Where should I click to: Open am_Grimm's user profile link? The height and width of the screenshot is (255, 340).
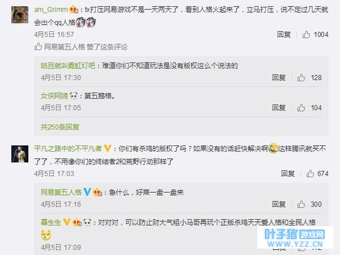51,10
